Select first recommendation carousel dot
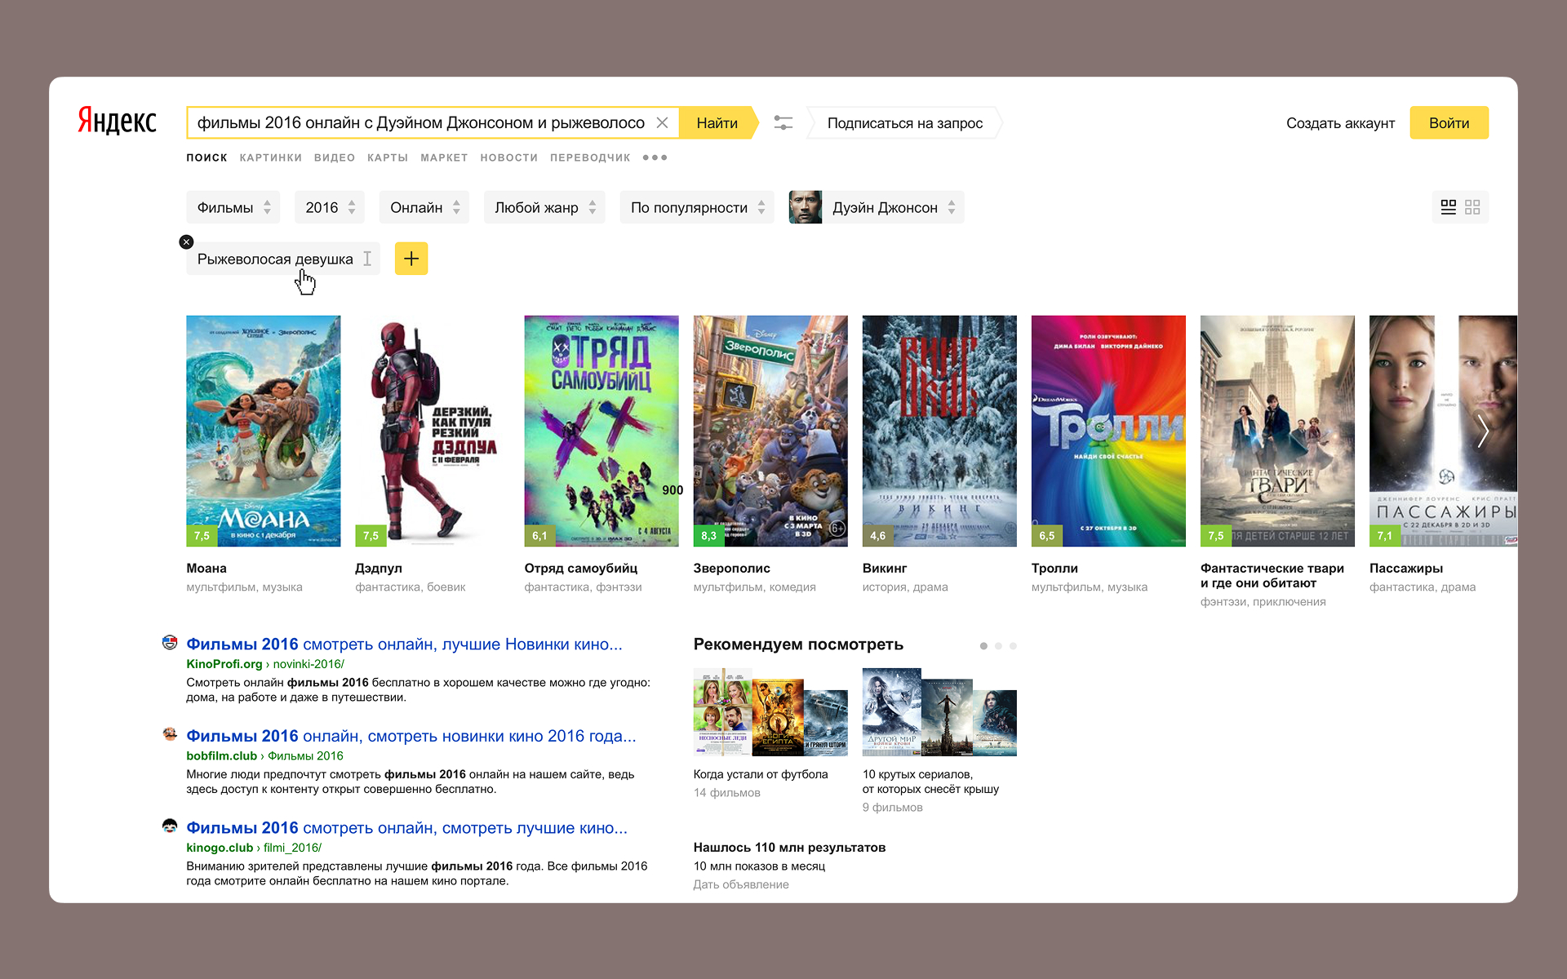1567x979 pixels. point(983,646)
